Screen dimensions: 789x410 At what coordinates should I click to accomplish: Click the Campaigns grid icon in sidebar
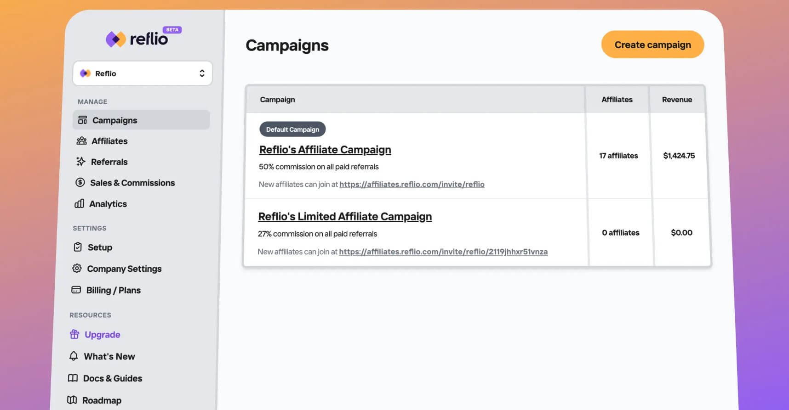82,120
